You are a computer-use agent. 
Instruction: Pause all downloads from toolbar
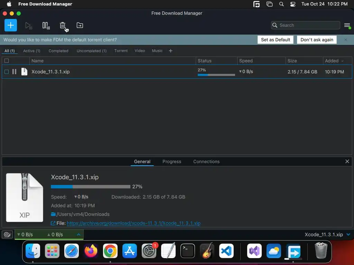pyautogui.click(x=46, y=26)
